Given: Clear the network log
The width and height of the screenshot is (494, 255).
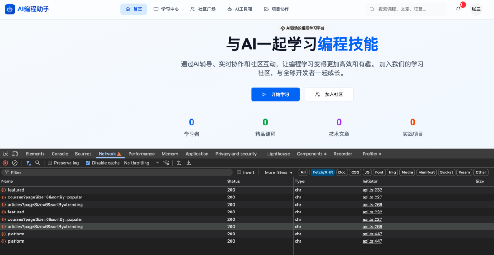Looking at the screenshot, I should pos(15,163).
